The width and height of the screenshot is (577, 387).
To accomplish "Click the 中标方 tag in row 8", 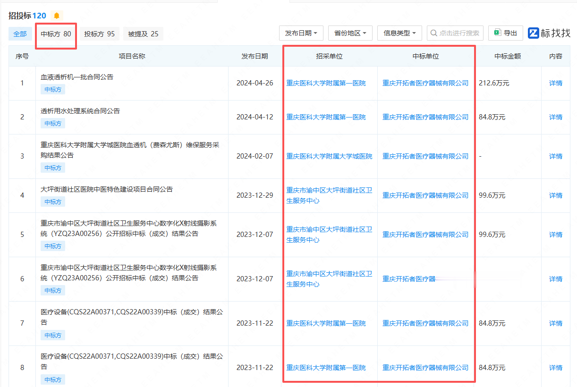I will pyautogui.click(x=53, y=380).
